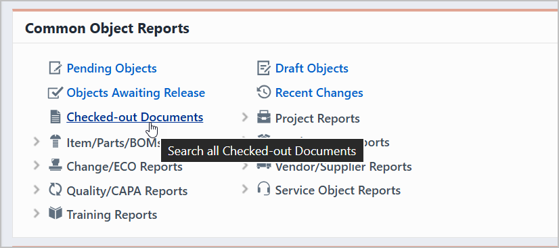This screenshot has width=559, height=248.
Task: Click the Project Reports briefcase icon
Action: pyautogui.click(x=264, y=117)
